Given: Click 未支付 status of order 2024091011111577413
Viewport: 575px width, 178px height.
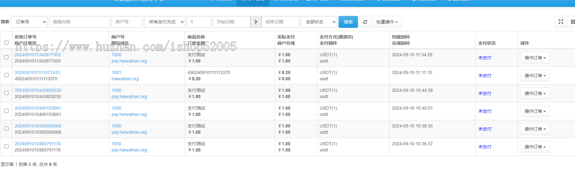Looking at the screenshot, I should pyautogui.click(x=484, y=75).
